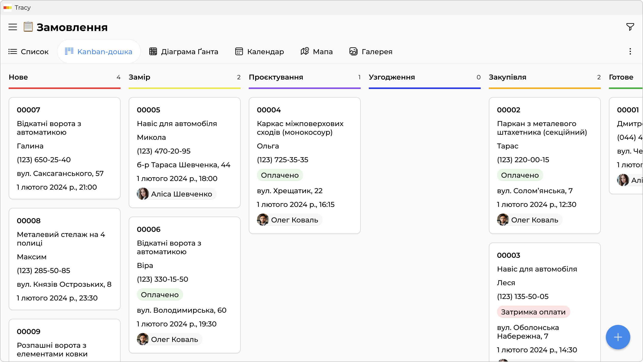Image resolution: width=643 pixels, height=362 pixels.
Task: Show the Галерея gallery view
Action: pos(371,52)
